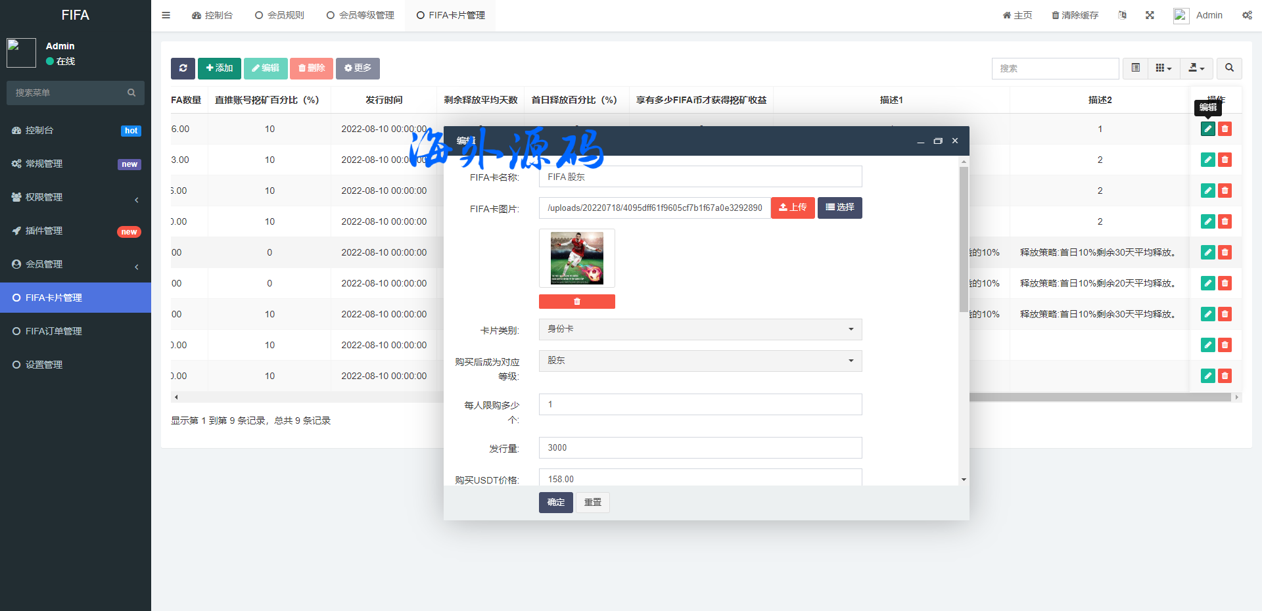Toggle the sidebar hamburger menu icon
This screenshot has width=1262, height=611.
(166, 15)
